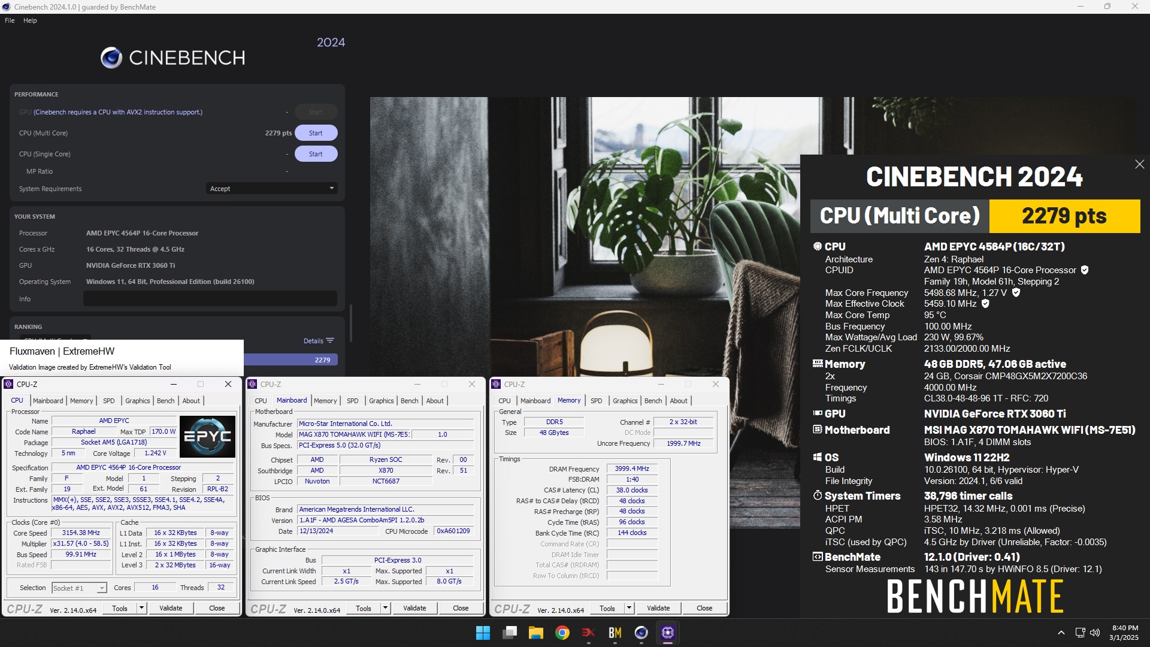Switch to SPD tab in first CPU-Z window
Image resolution: width=1150 pixels, height=647 pixels.
coord(108,401)
